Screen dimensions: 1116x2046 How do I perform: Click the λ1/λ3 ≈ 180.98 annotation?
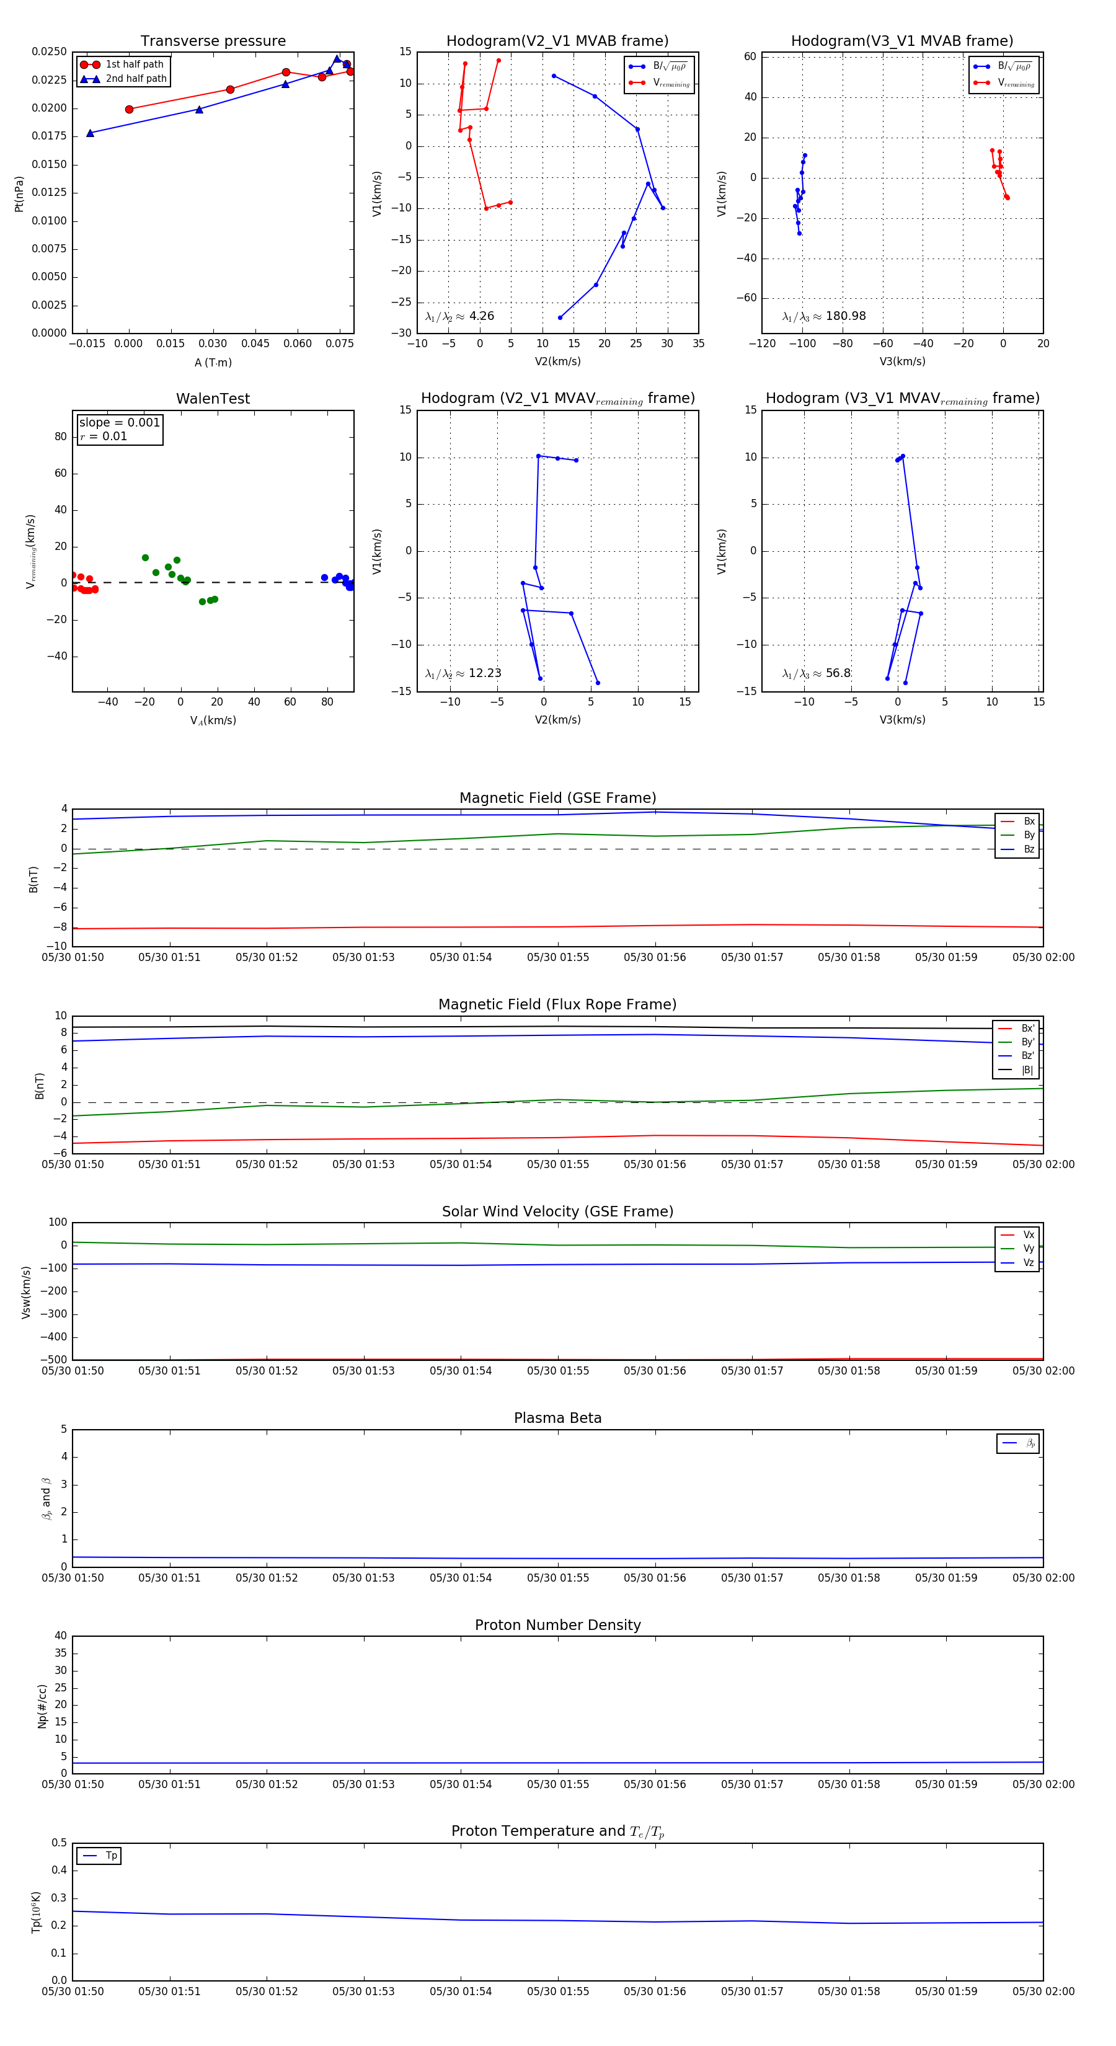[x=824, y=316]
